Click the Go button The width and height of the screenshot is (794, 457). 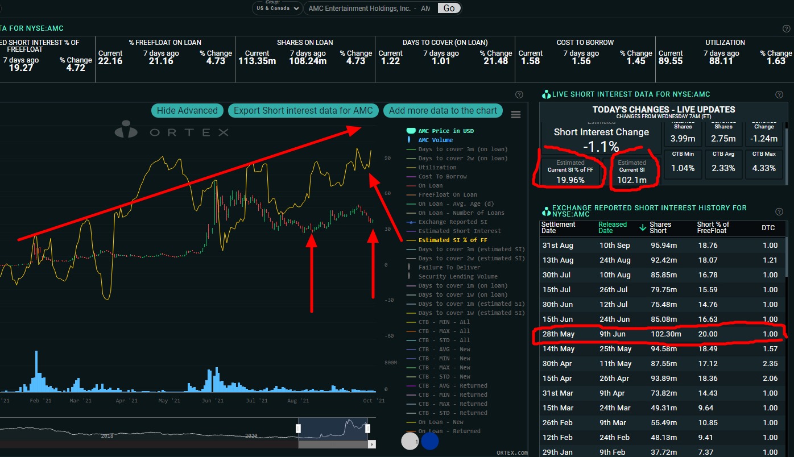tap(449, 8)
